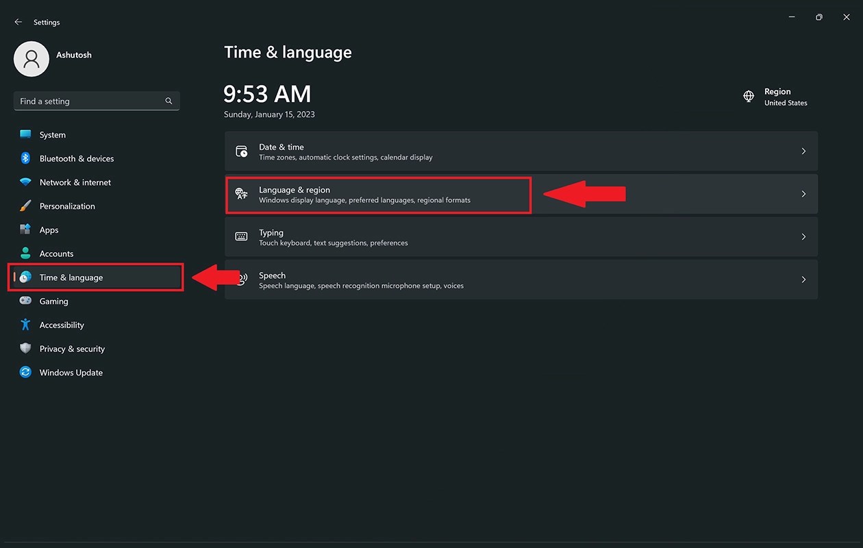Image resolution: width=863 pixels, height=548 pixels.
Task: Open Gaming settings category
Action: point(97,301)
